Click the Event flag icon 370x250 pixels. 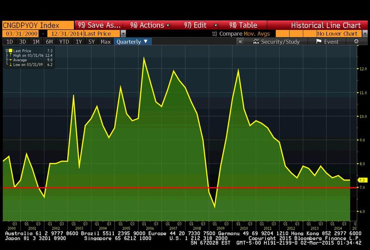click(x=319, y=41)
